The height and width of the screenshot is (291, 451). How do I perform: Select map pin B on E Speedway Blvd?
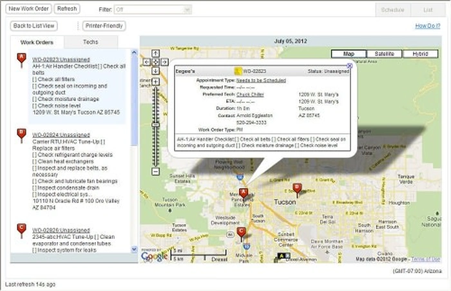click(x=297, y=189)
